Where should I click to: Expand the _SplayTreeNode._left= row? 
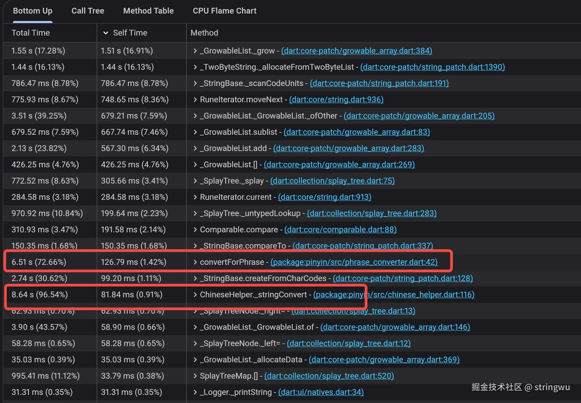pyautogui.click(x=195, y=343)
